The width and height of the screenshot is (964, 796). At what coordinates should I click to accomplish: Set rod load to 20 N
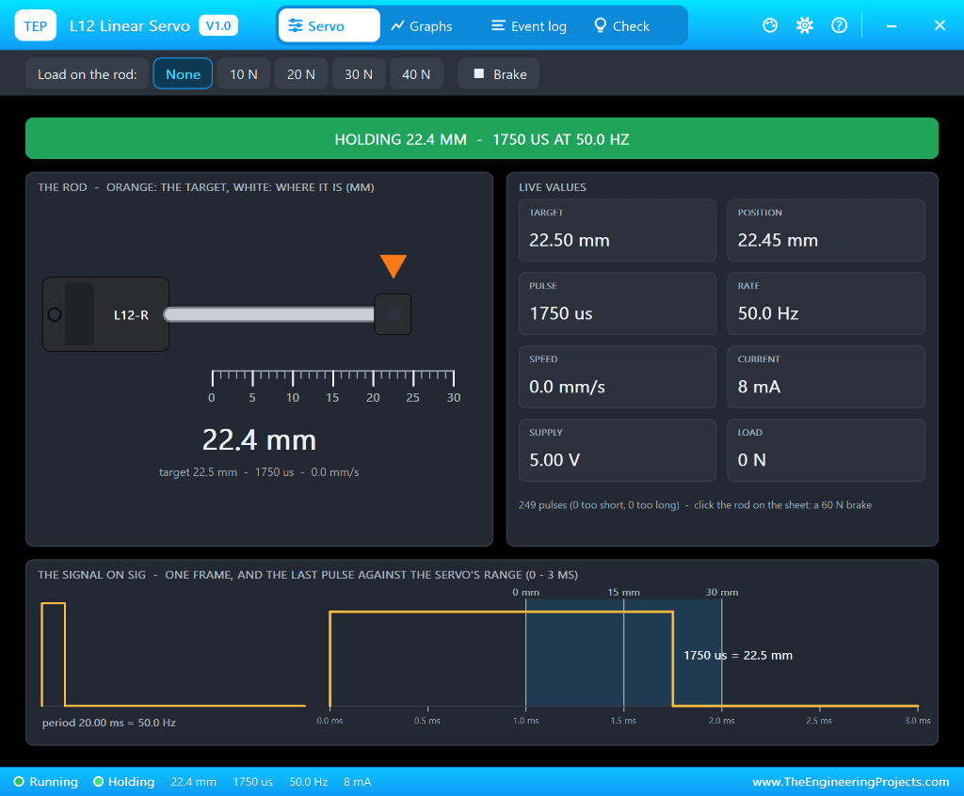point(301,73)
